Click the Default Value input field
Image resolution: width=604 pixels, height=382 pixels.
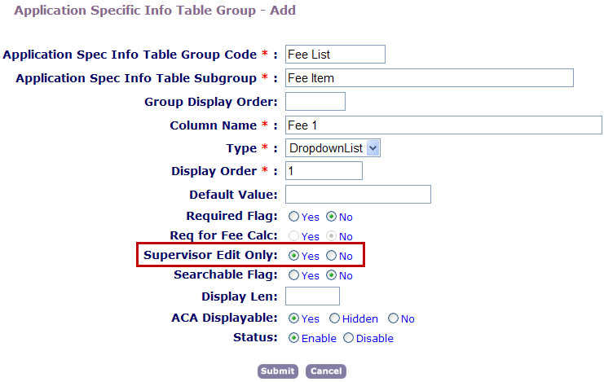(x=358, y=195)
